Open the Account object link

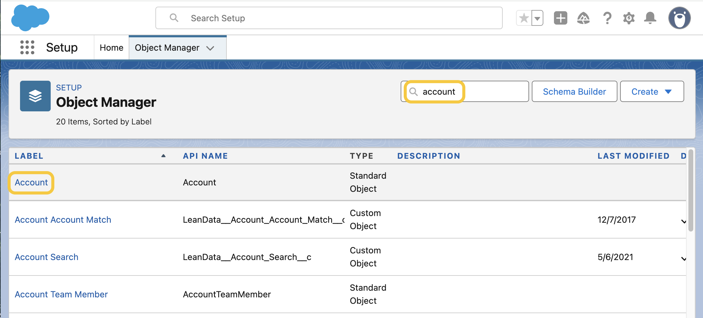31,182
